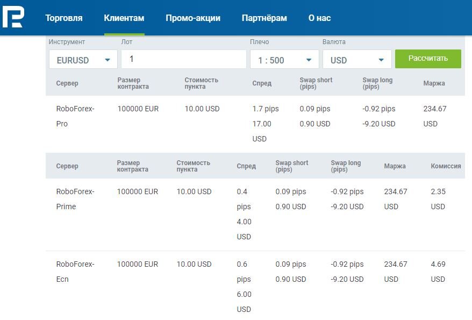Click the Спред header in first table

point(262,83)
